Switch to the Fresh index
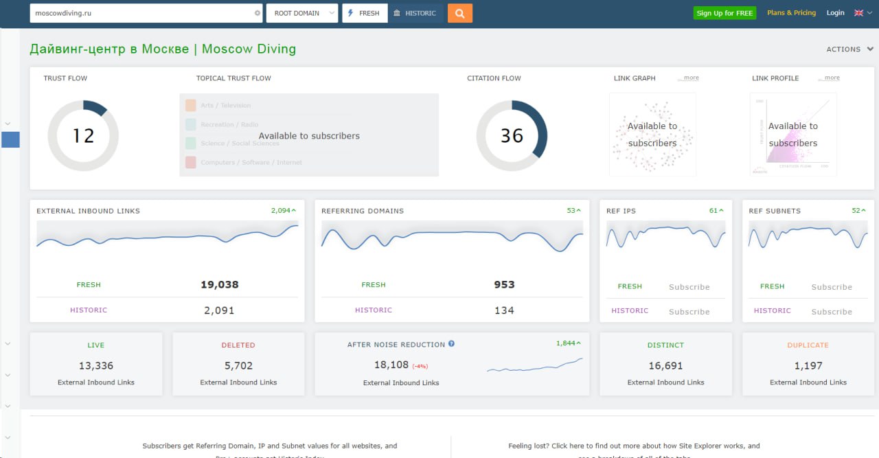This screenshot has height=458, width=879. pyautogui.click(x=365, y=13)
